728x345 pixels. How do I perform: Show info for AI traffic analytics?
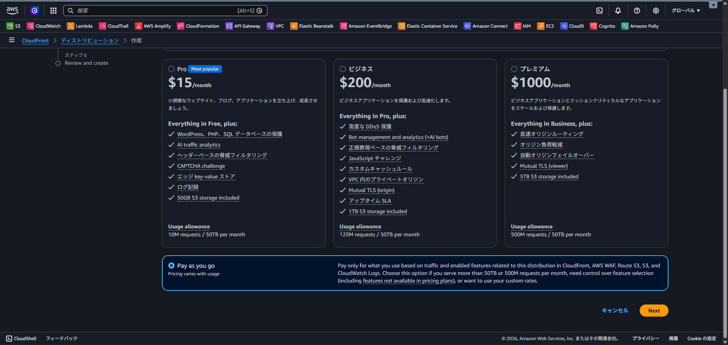tap(199, 145)
